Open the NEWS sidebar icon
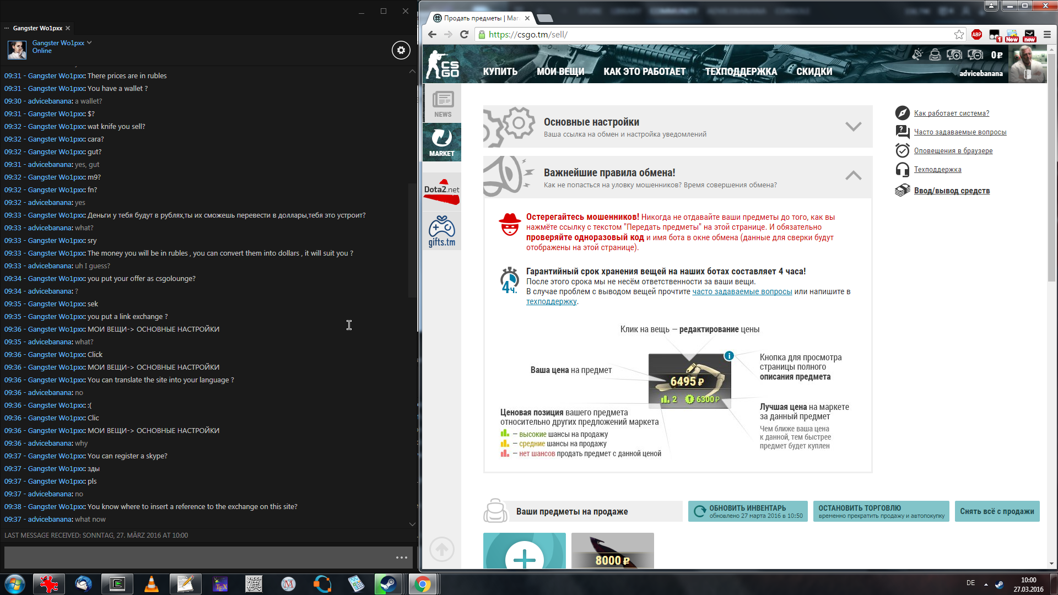This screenshot has height=595, width=1058. click(x=442, y=104)
